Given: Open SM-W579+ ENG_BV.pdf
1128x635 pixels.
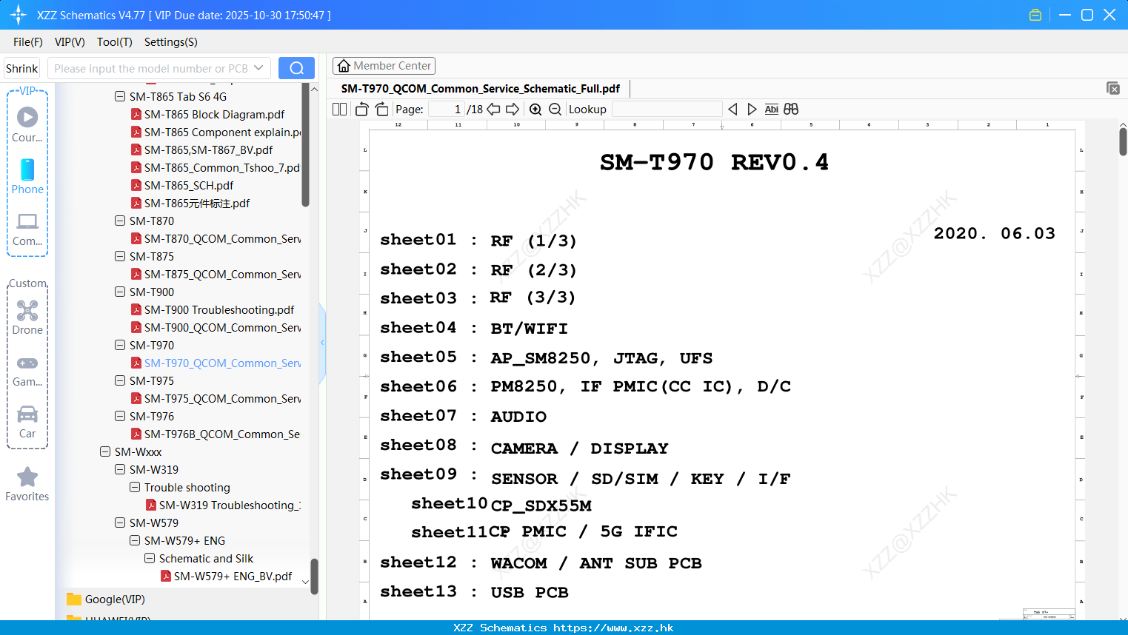Looking at the screenshot, I should [x=233, y=576].
